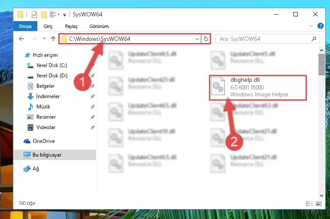Open the Belgeler folder
Image resolution: width=330 pixels, height=219 pixels.
click(x=45, y=86)
